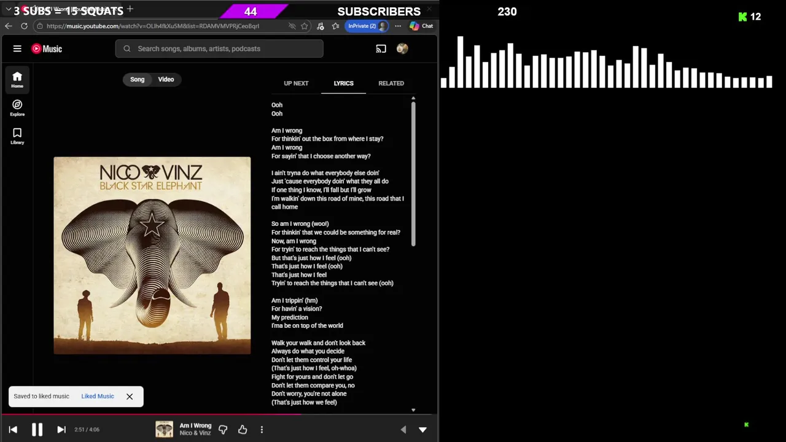Image resolution: width=786 pixels, height=442 pixels.
Task: Click lyric line "Am I trippin' (hm)"
Action: coord(294,300)
